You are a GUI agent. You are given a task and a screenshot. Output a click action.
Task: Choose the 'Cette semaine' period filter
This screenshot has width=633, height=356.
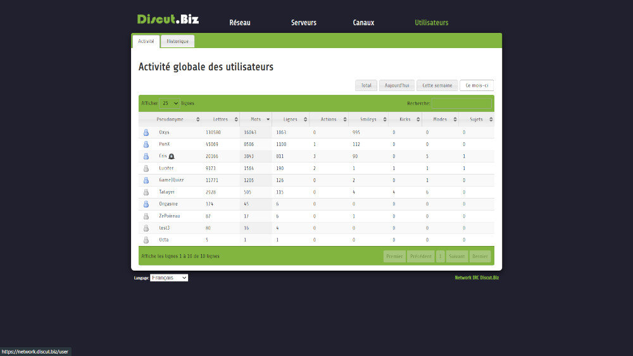tap(437, 85)
